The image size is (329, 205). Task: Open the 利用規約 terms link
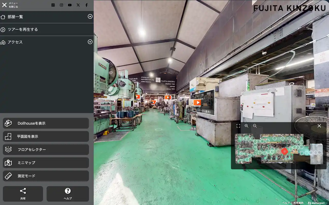point(298,203)
